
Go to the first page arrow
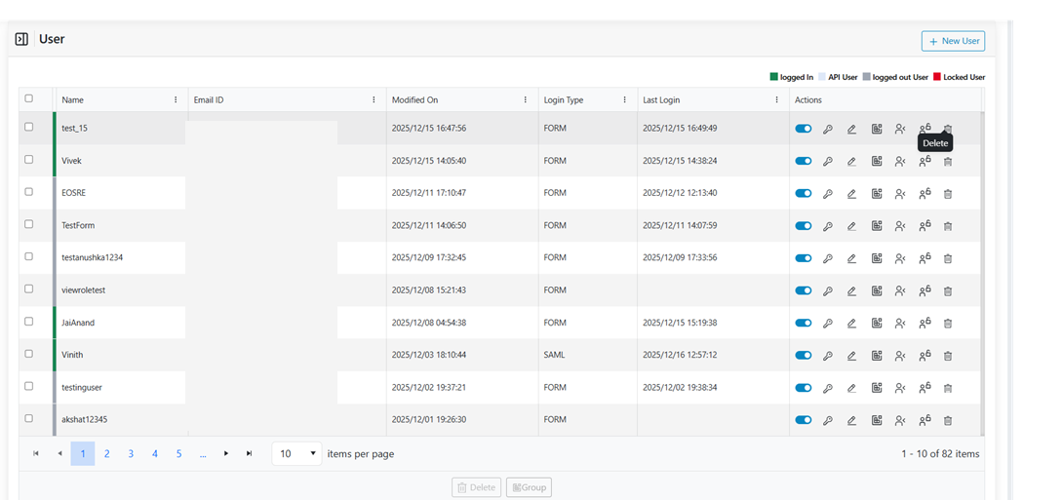pyautogui.click(x=36, y=453)
